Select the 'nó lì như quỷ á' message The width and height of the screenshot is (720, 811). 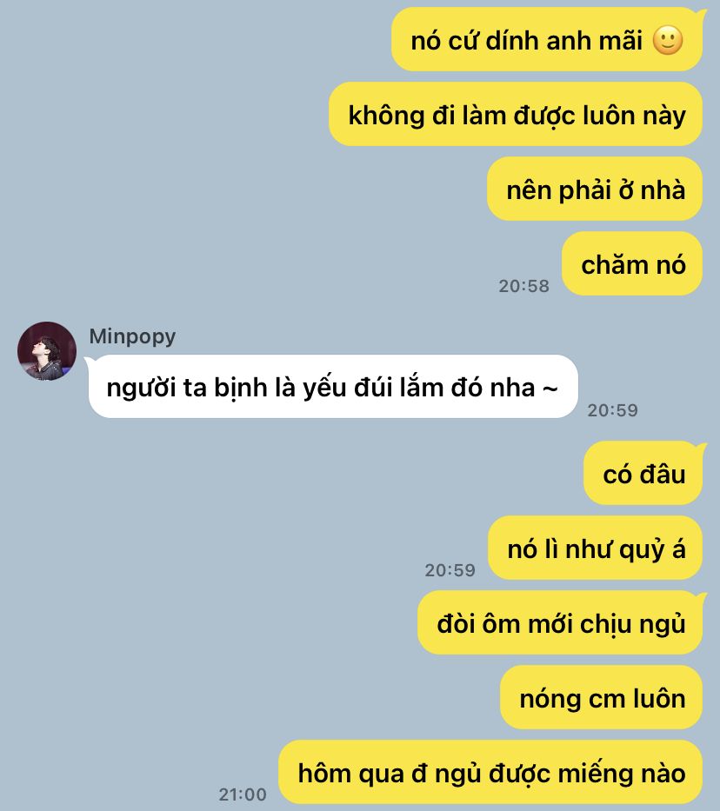click(596, 548)
